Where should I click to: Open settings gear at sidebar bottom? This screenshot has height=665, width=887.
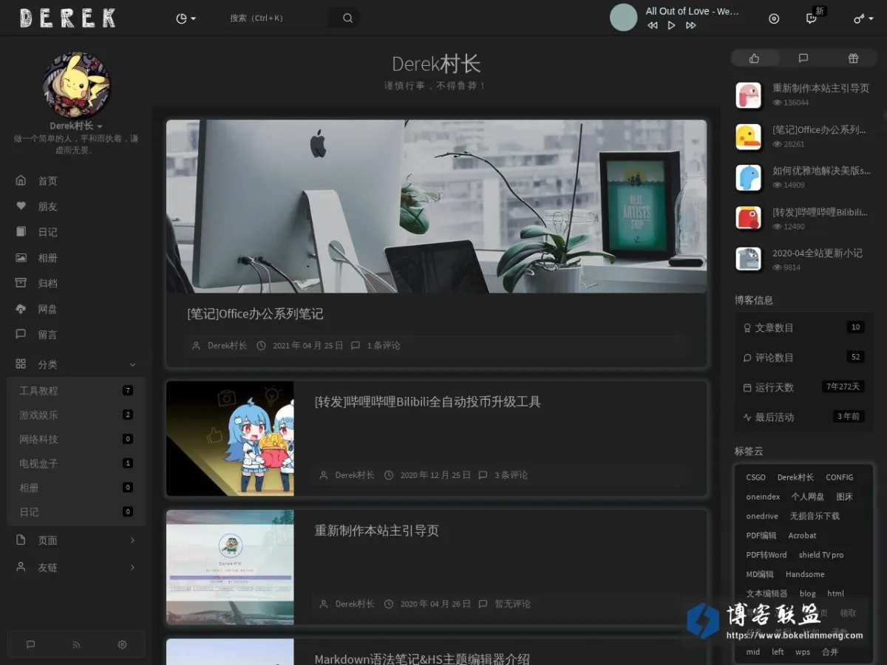[x=122, y=644]
